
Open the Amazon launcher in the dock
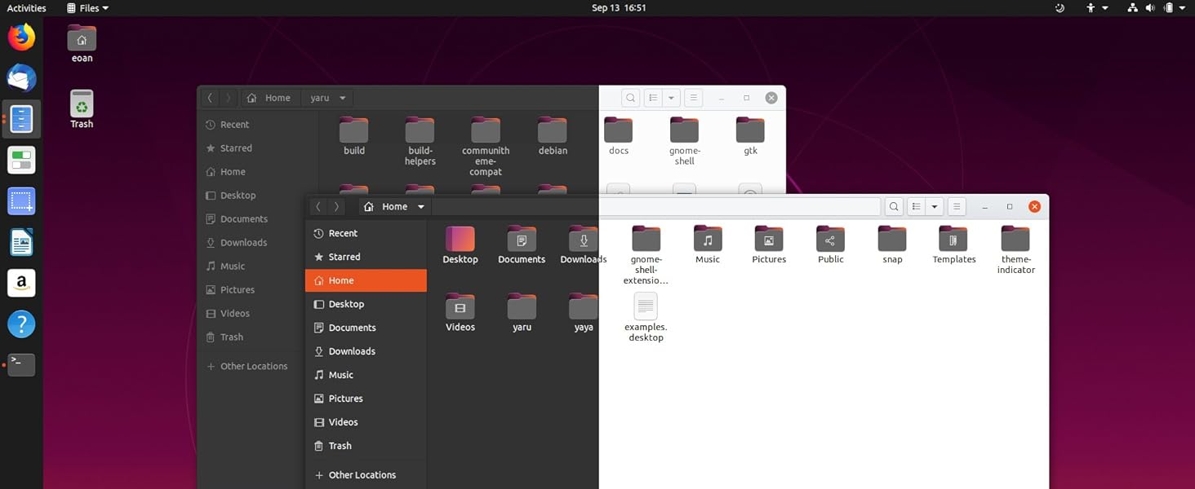[21, 283]
